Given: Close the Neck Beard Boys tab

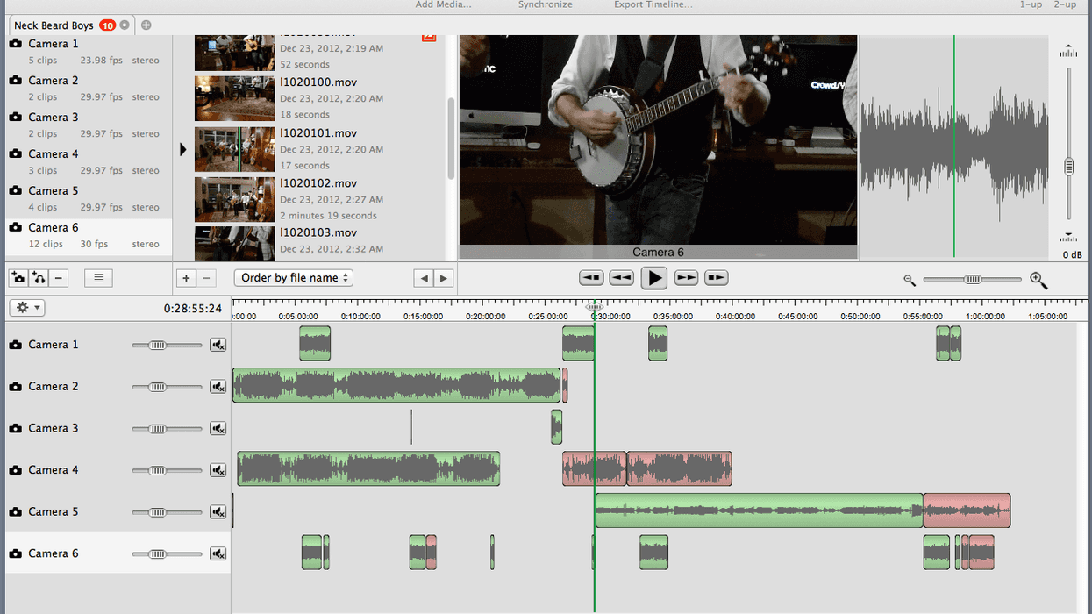Looking at the screenshot, I should click(x=125, y=25).
